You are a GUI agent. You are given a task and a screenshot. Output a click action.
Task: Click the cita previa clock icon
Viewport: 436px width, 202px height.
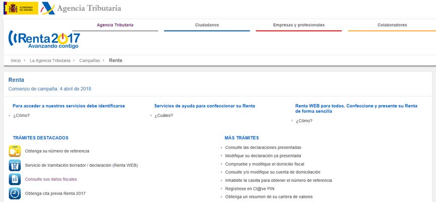[15, 193]
